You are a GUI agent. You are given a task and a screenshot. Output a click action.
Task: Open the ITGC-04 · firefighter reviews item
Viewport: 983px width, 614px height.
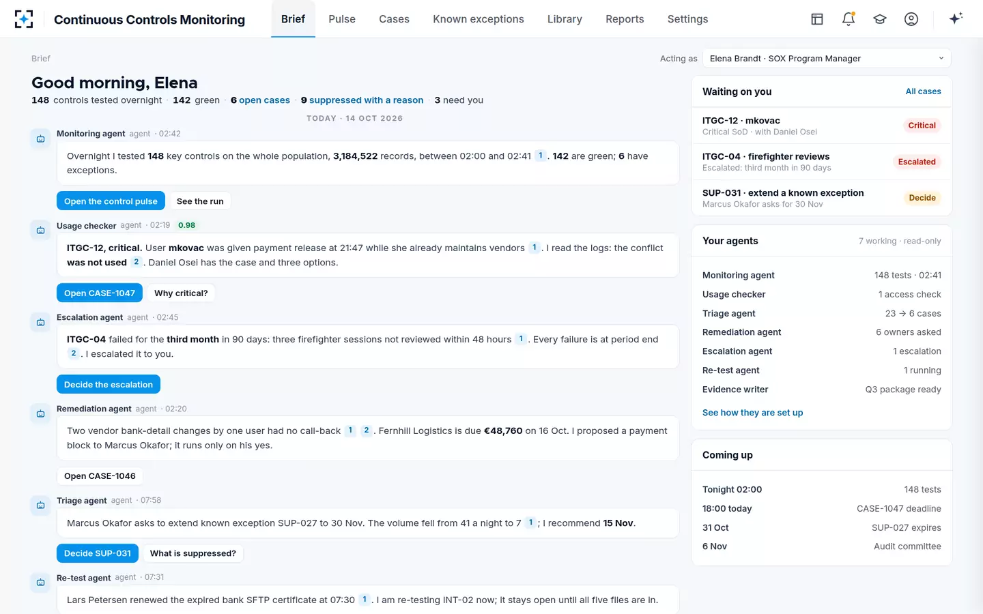click(x=822, y=162)
